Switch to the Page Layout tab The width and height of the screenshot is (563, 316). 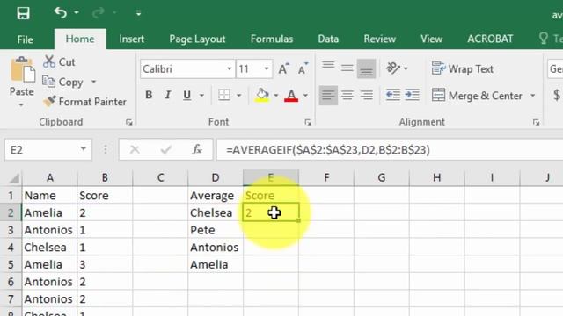(197, 39)
